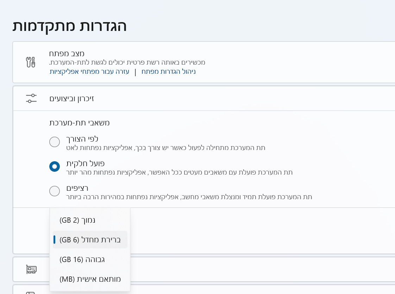Open the עזרה עבור מפתחי אפליקציות link

click(x=89, y=72)
